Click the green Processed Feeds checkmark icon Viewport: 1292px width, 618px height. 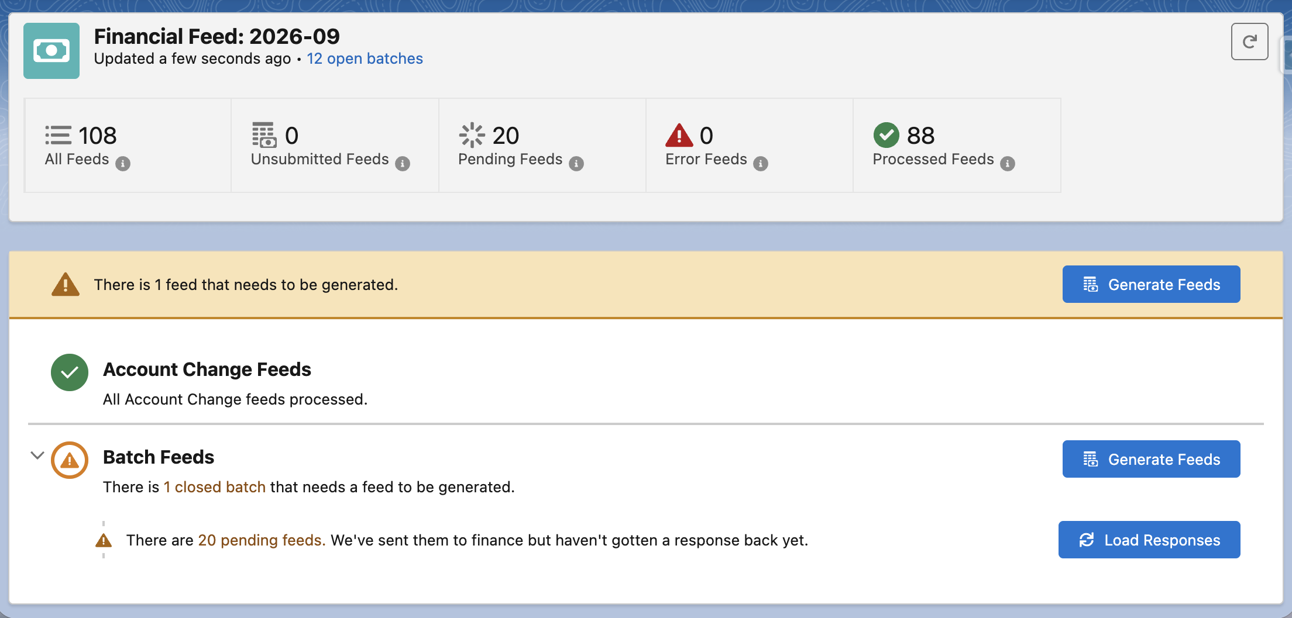pyautogui.click(x=886, y=135)
